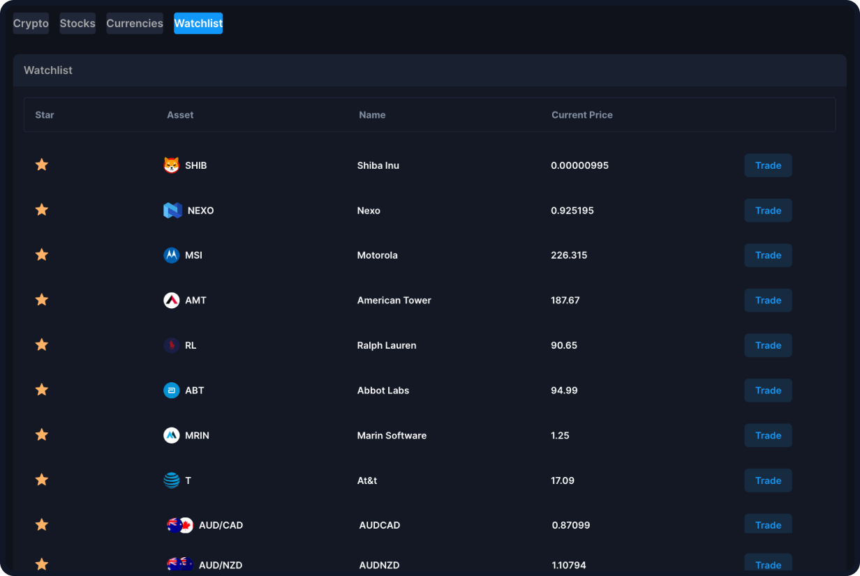Click the AUD/CAD flag pair icon
The width and height of the screenshot is (860, 576).
(x=180, y=525)
